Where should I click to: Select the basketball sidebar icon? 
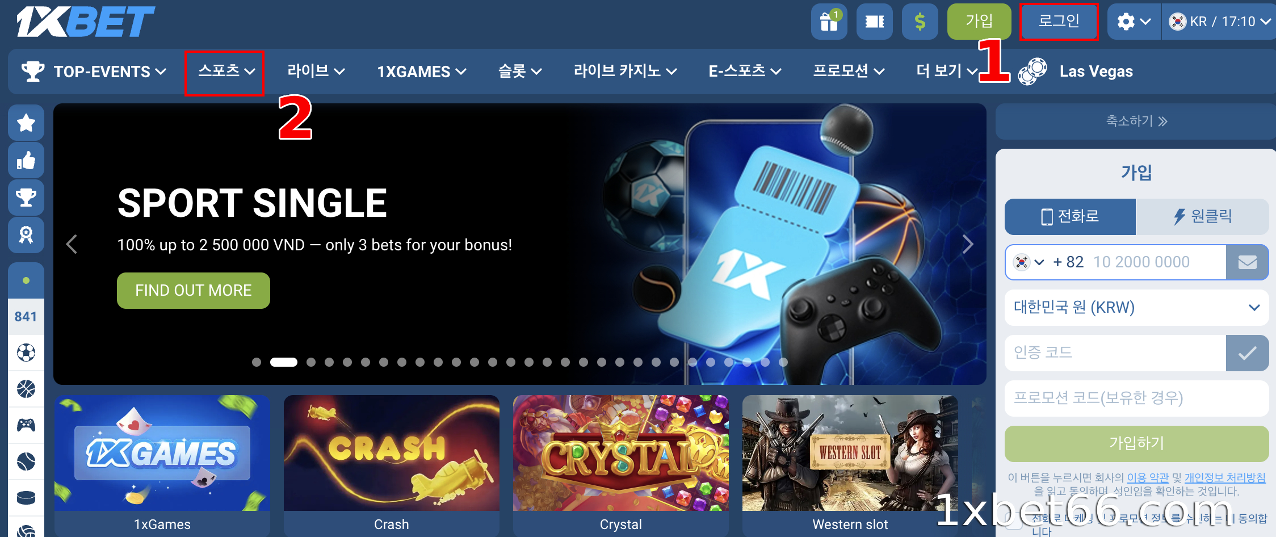click(x=26, y=389)
